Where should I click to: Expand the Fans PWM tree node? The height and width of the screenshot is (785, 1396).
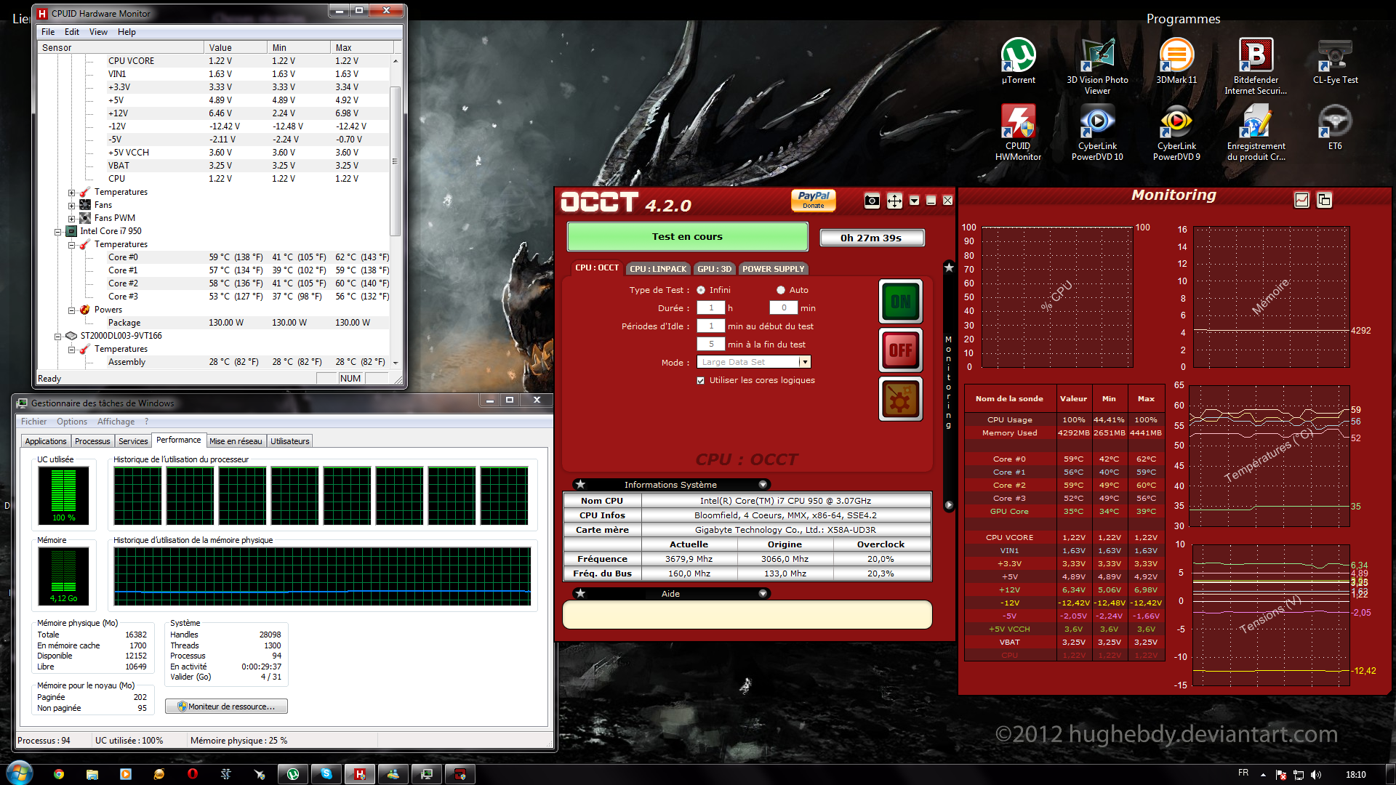pyautogui.click(x=71, y=219)
